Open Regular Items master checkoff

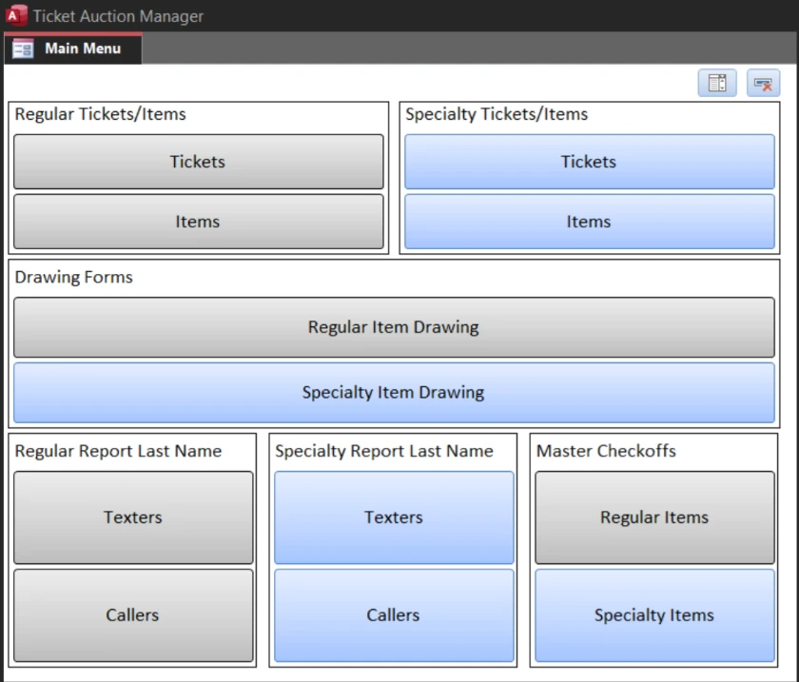point(654,517)
